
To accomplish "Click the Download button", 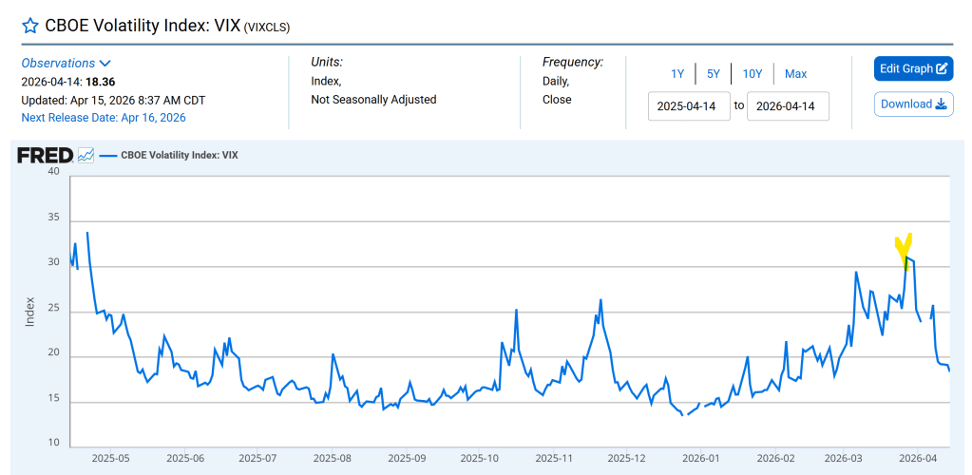I will click(913, 104).
